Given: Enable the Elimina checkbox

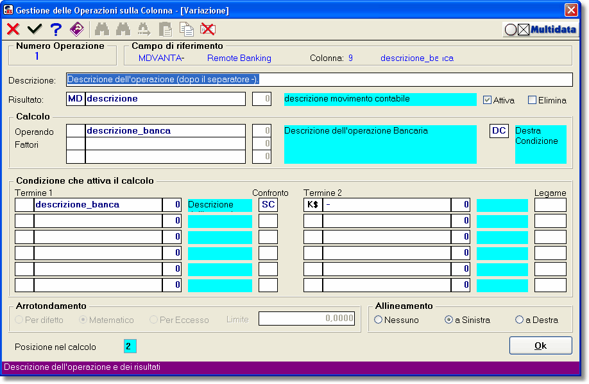Looking at the screenshot, I should pyautogui.click(x=533, y=100).
